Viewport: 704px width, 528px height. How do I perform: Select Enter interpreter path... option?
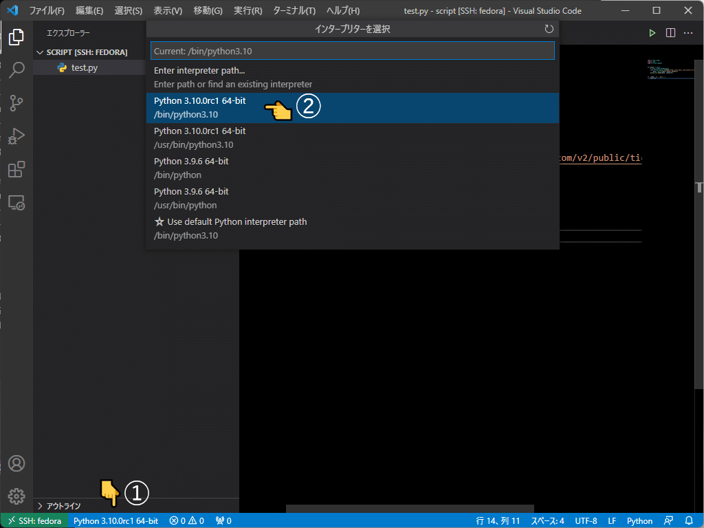353,77
